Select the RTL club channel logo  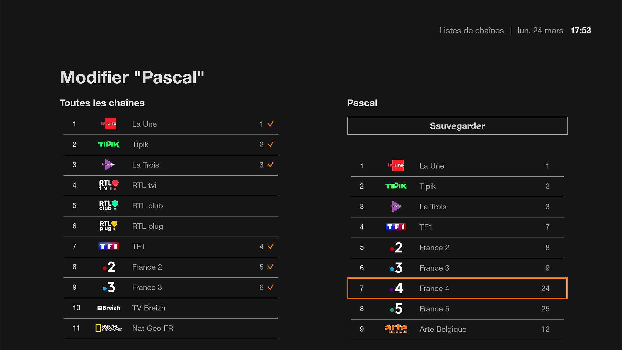[x=109, y=206]
